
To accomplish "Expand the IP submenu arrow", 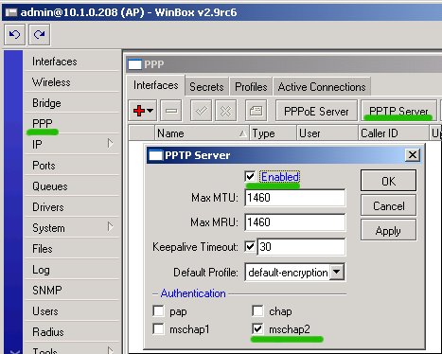I will point(110,143).
